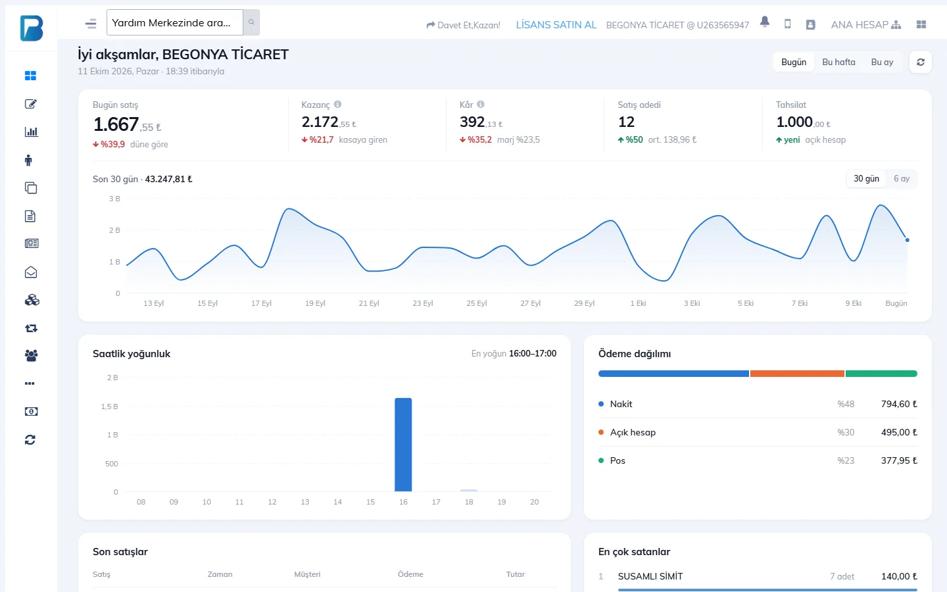
Task: Click the users group icon in sidebar
Action: tap(31, 356)
